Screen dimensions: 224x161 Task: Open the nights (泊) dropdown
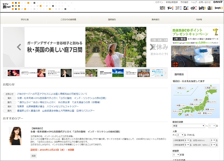212,126
